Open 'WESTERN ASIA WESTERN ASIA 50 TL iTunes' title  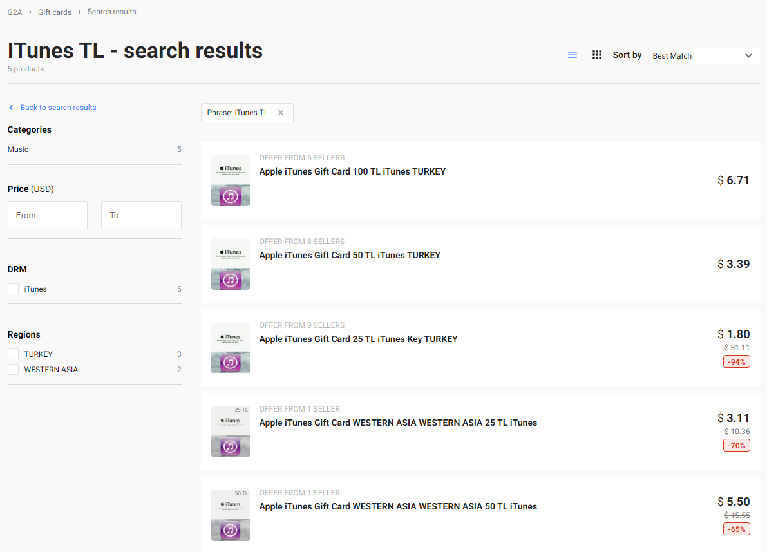pos(398,506)
